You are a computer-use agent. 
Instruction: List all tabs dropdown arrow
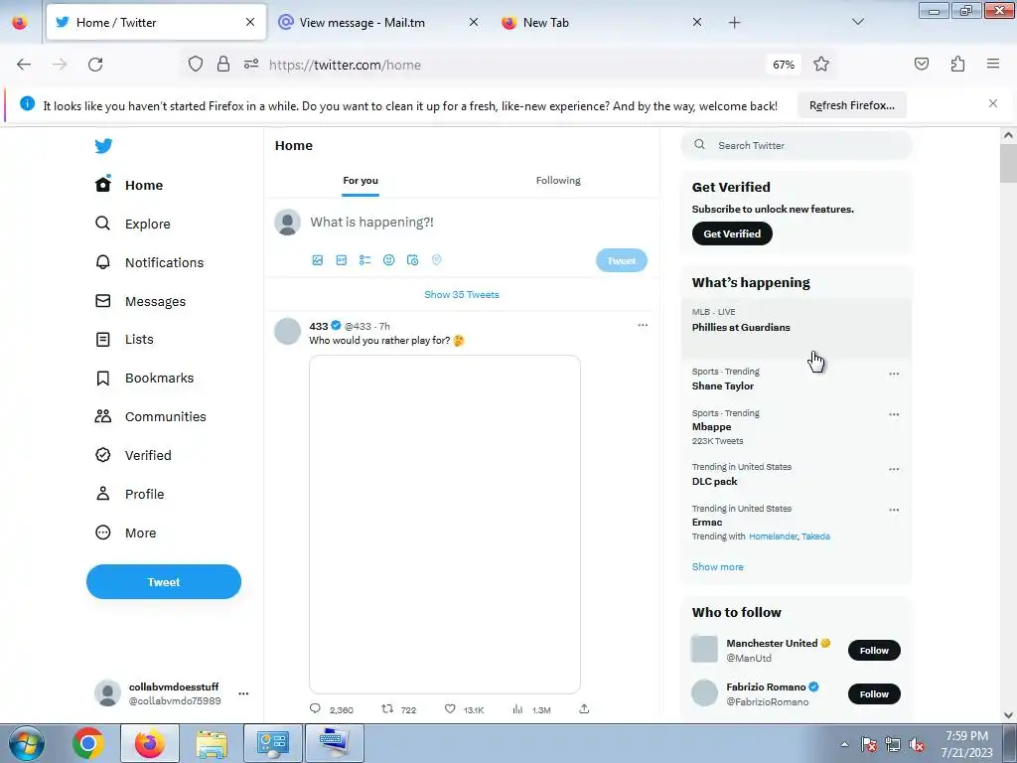click(857, 22)
